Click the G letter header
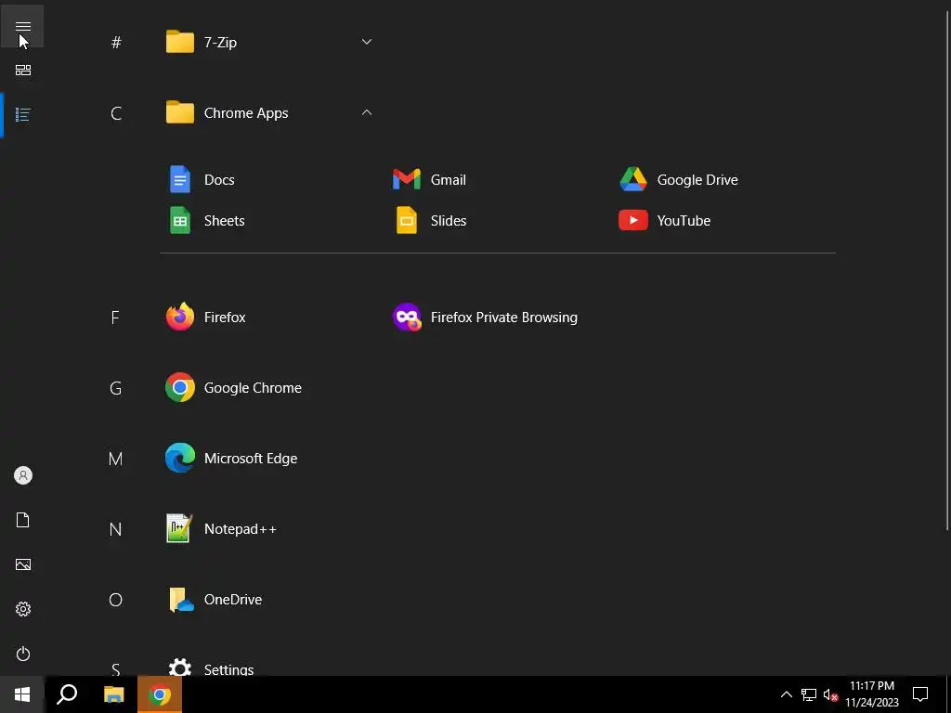 pyautogui.click(x=115, y=388)
